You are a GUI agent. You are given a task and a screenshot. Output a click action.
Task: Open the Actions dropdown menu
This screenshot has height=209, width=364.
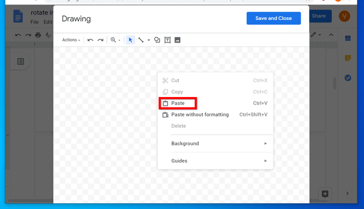click(71, 40)
